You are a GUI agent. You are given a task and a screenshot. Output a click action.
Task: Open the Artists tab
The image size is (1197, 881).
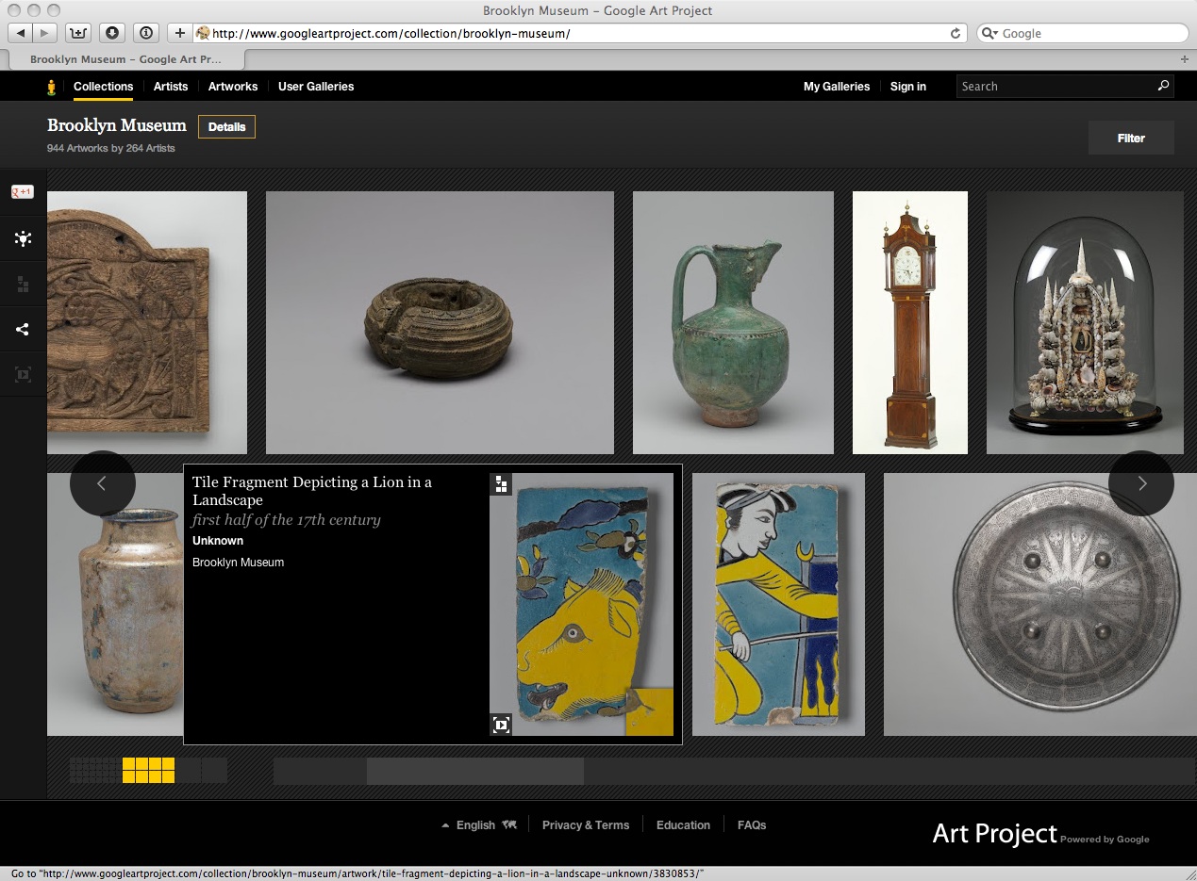(171, 87)
